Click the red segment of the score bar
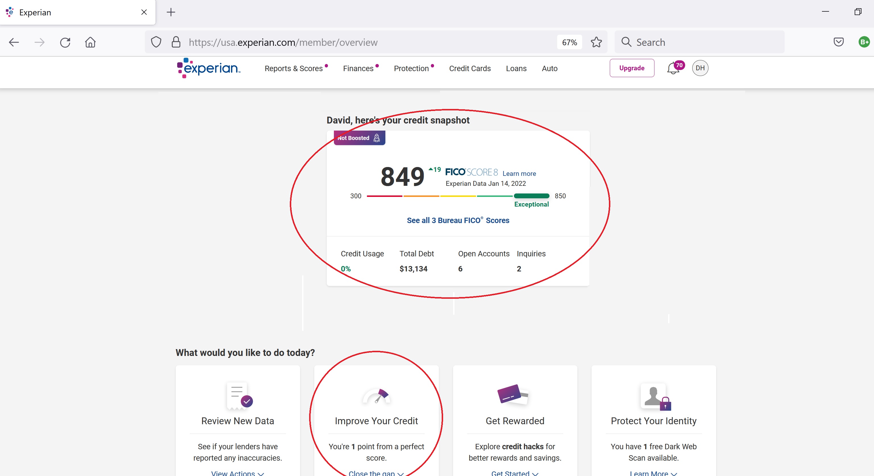Screen dimensions: 874x476 tap(385, 196)
